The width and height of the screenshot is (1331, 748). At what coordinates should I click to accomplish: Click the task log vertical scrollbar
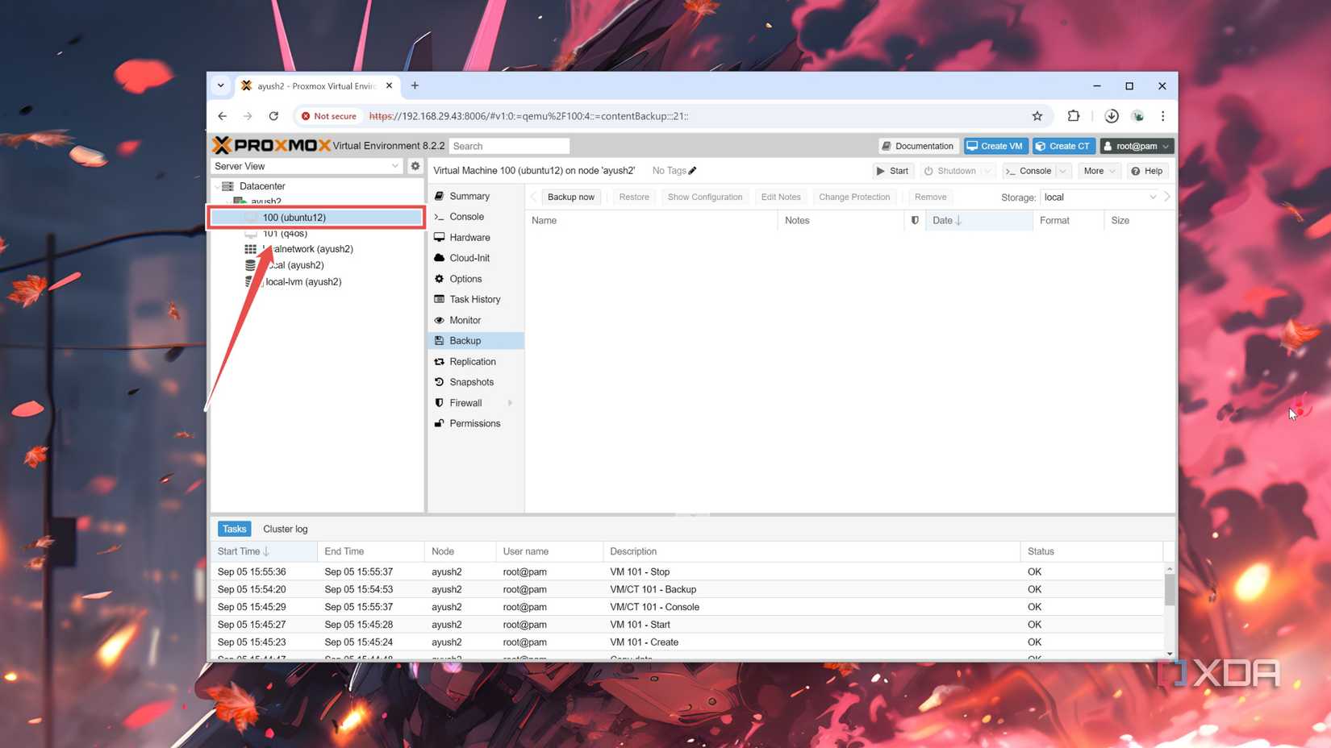pyautogui.click(x=1169, y=590)
